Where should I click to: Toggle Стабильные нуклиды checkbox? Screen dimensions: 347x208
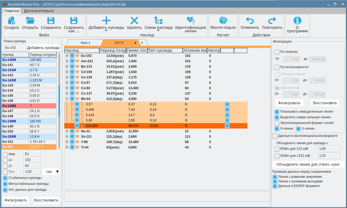pos(5,178)
